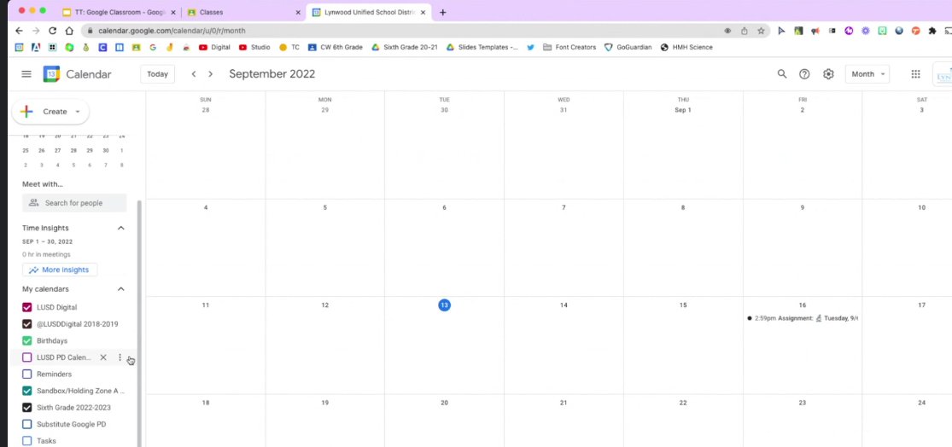Reload the page in browser
Image resolution: width=952 pixels, height=447 pixels.
(52, 31)
